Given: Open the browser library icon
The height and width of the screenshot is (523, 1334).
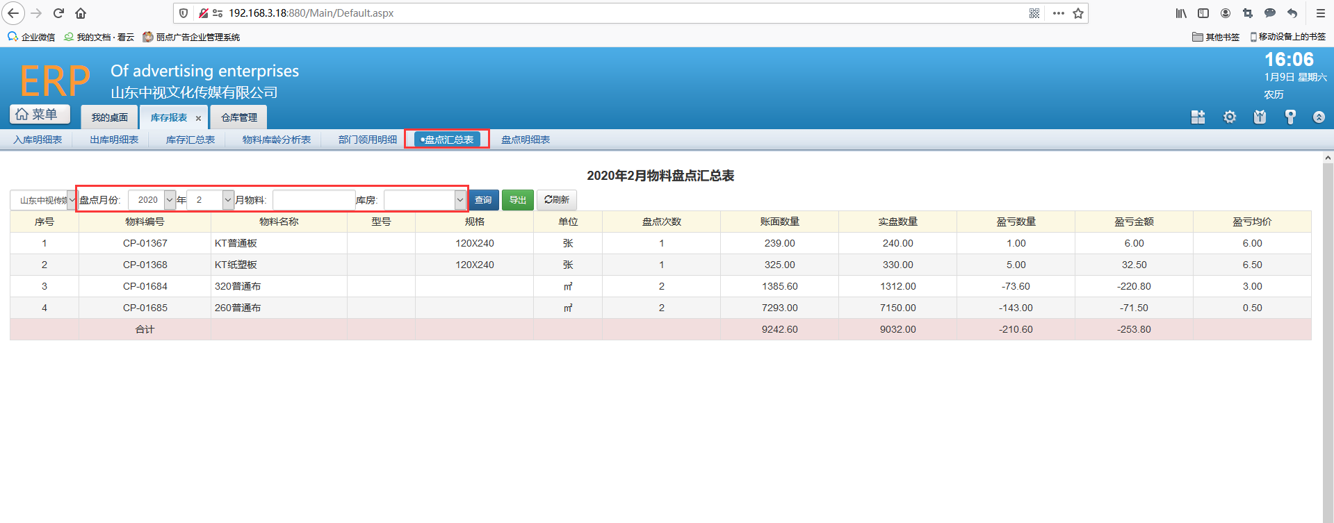Looking at the screenshot, I should 1181,13.
